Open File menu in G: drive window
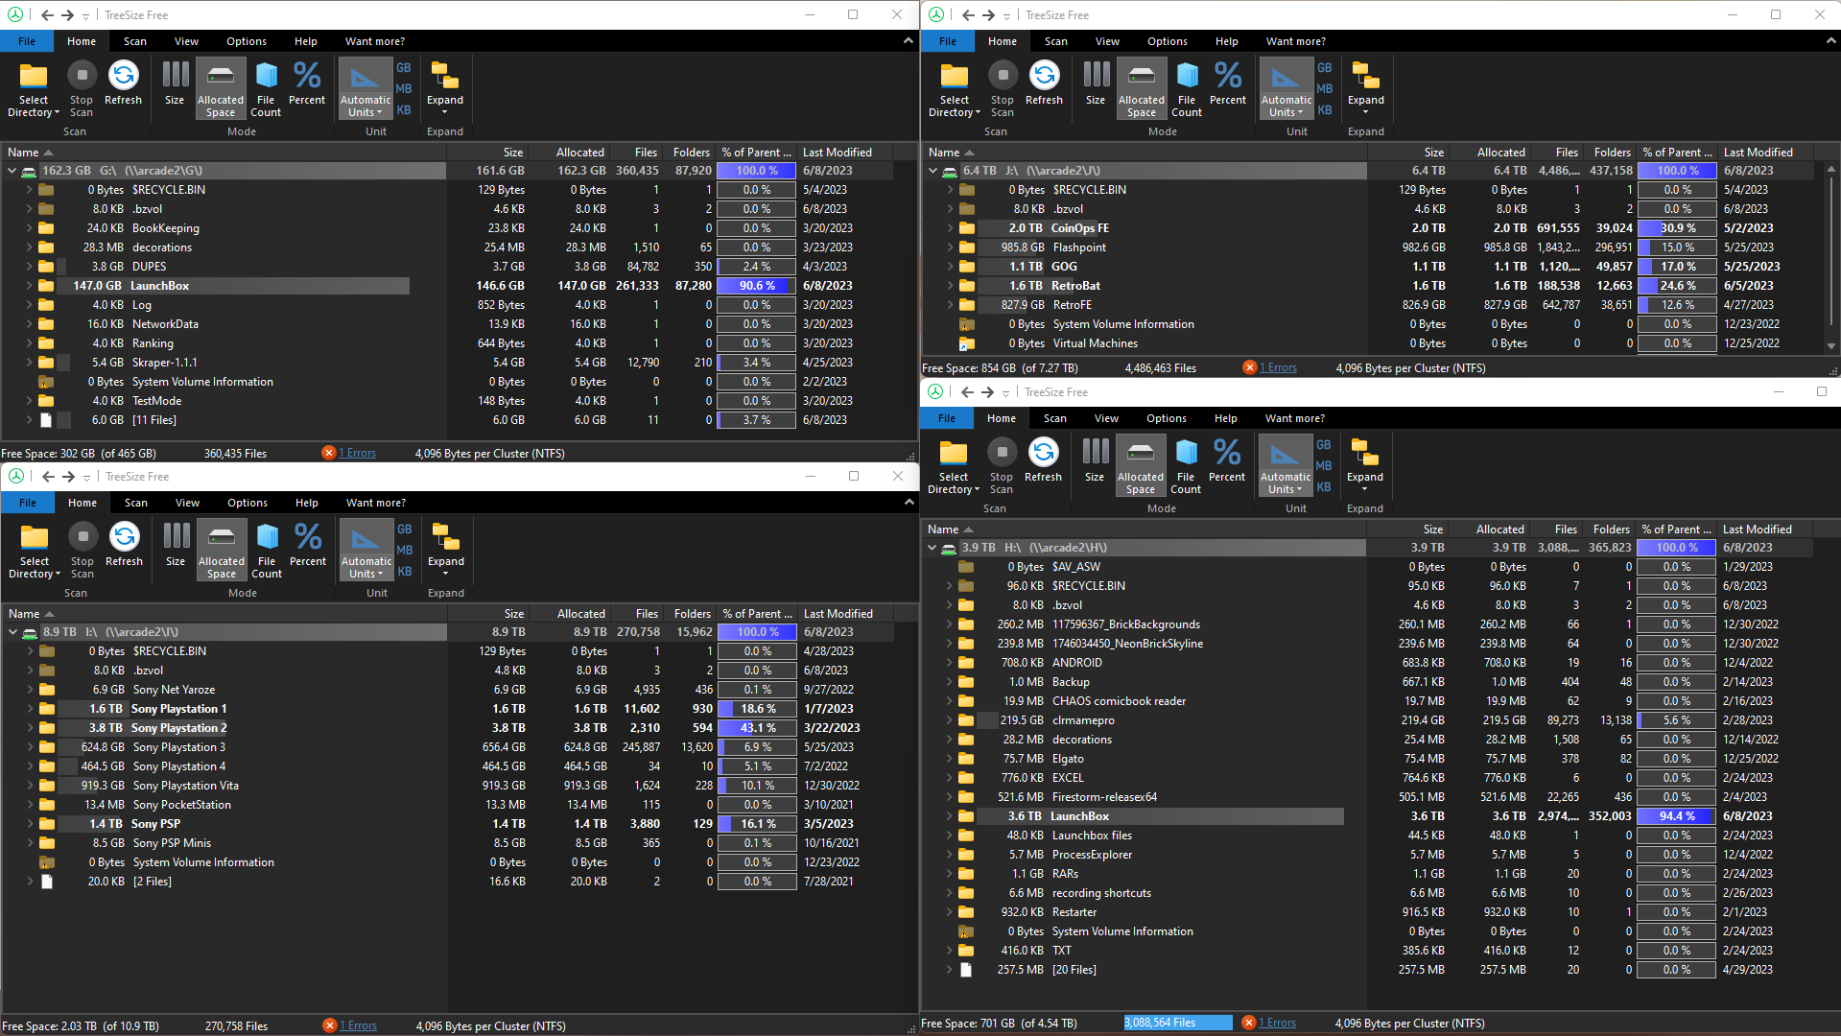The image size is (1841, 1036). point(27,41)
